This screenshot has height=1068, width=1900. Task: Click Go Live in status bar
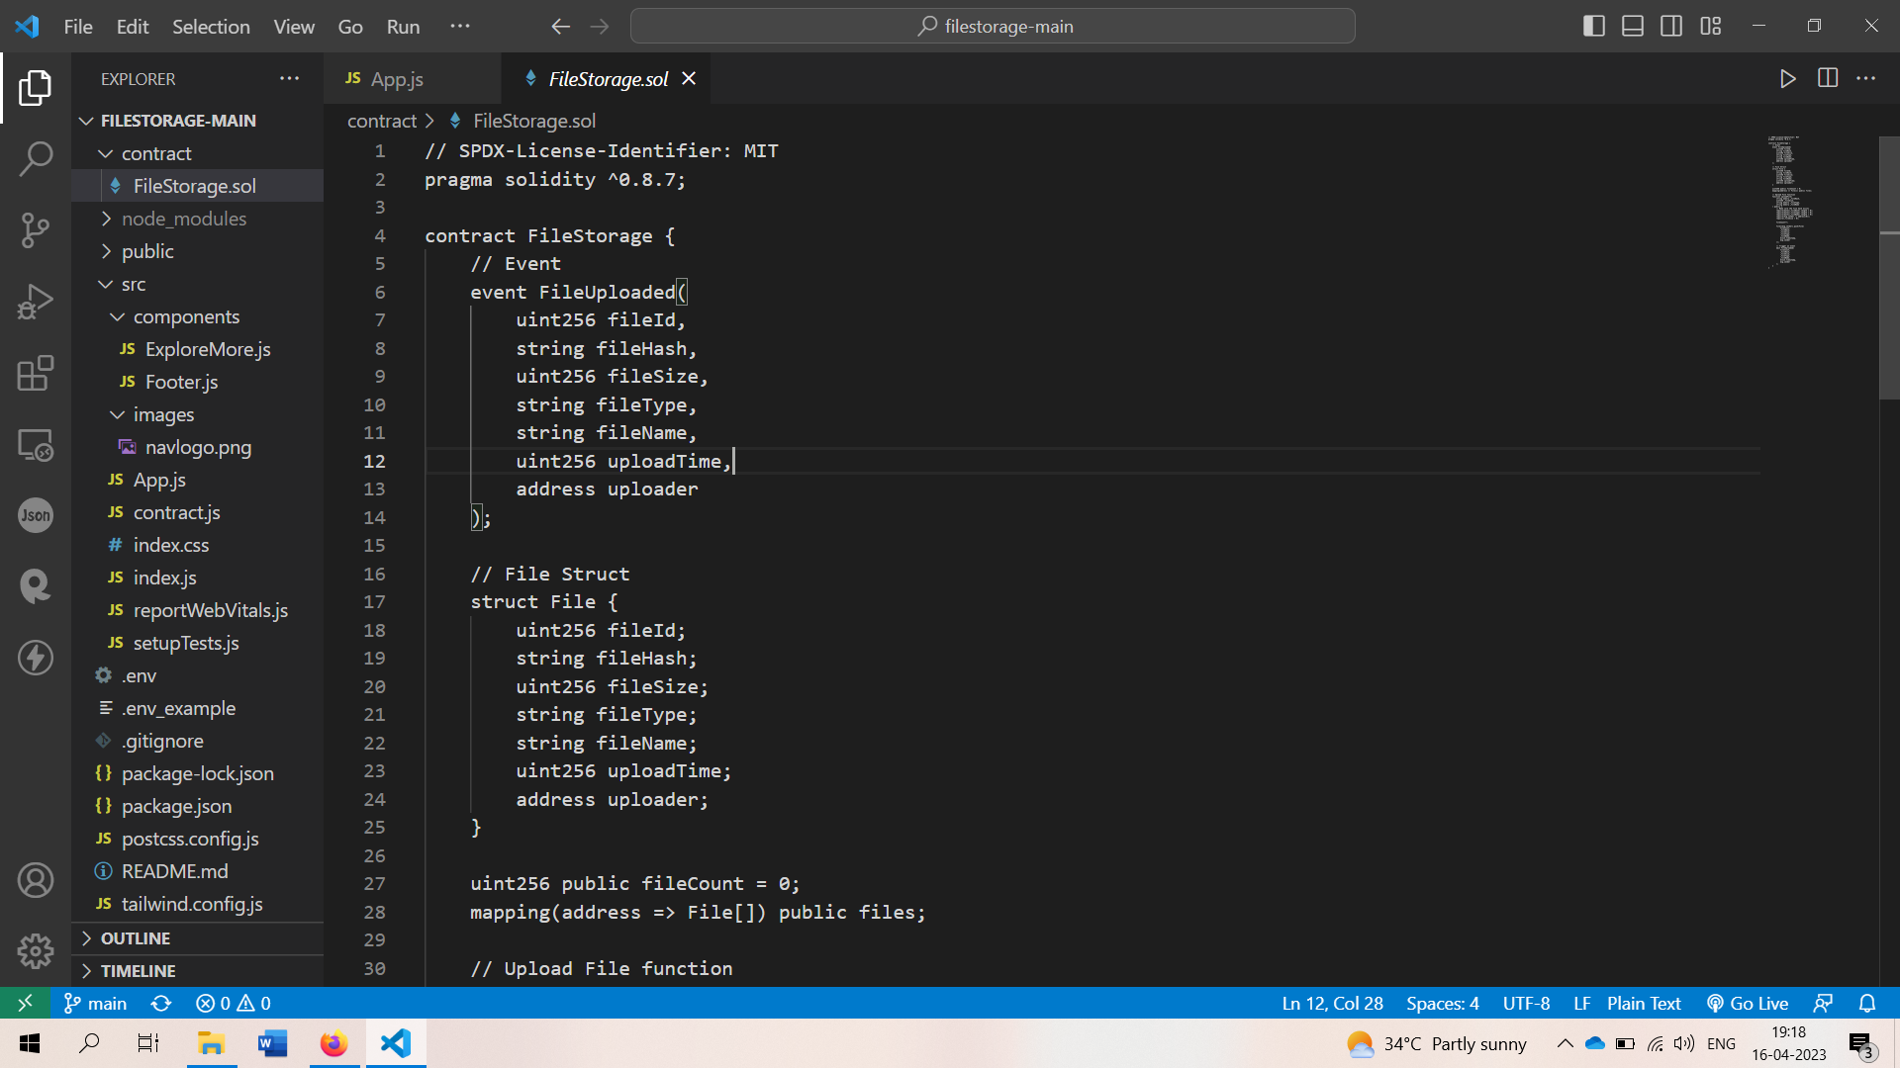coord(1749,1003)
